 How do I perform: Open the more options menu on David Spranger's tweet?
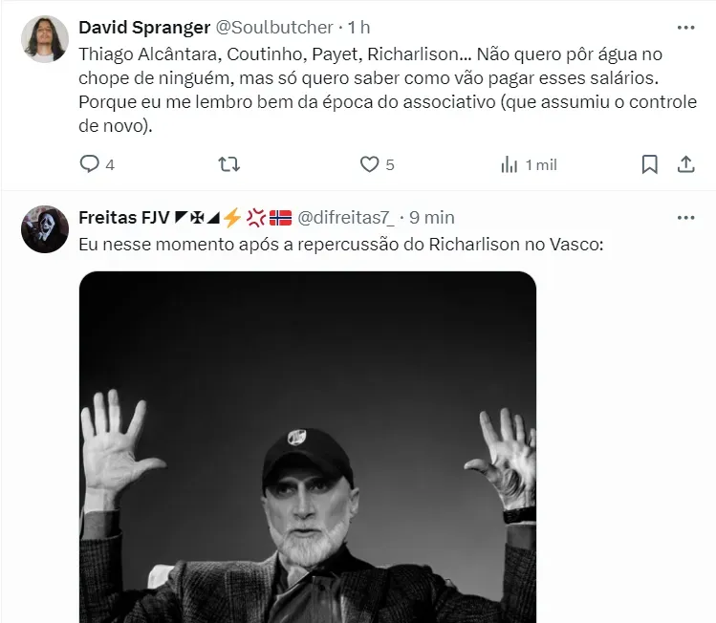coord(685,28)
